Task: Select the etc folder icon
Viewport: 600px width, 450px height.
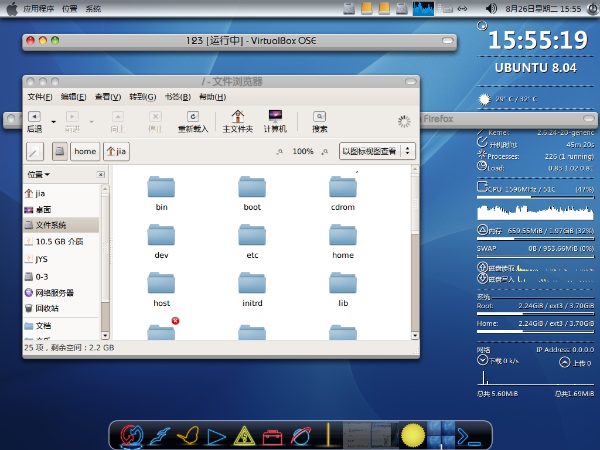Action: point(252,234)
